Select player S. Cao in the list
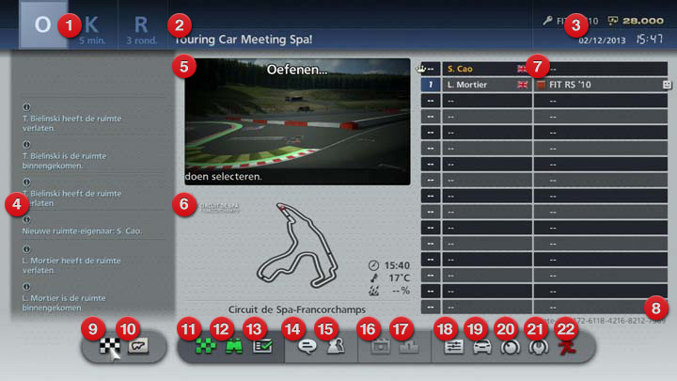677x381 pixels. pos(475,69)
